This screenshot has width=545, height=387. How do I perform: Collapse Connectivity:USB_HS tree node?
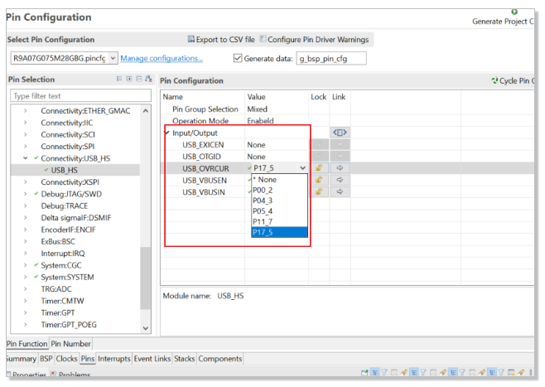25,158
